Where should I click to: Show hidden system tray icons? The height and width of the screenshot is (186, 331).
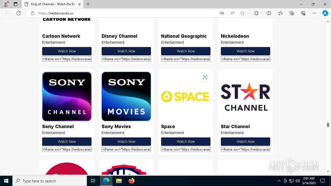[x=279, y=181]
